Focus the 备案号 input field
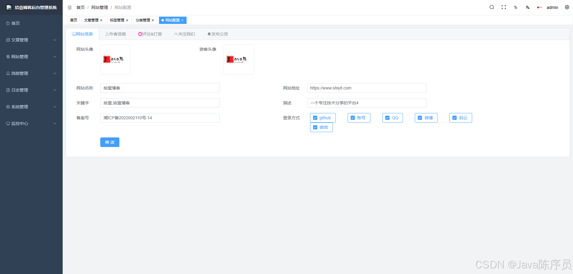The image size is (573, 274). (x=160, y=118)
